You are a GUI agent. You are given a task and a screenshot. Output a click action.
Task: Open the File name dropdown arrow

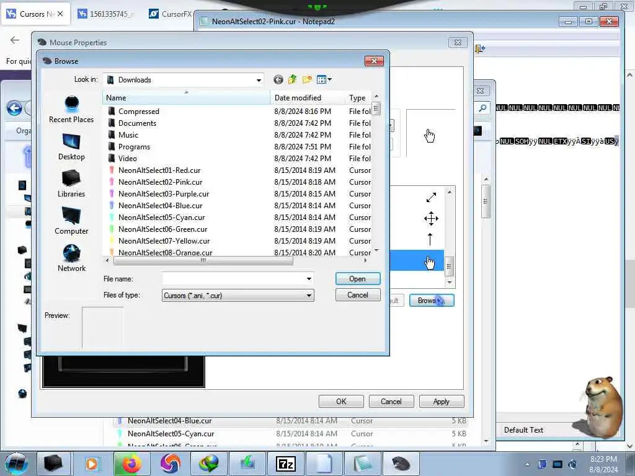click(309, 279)
